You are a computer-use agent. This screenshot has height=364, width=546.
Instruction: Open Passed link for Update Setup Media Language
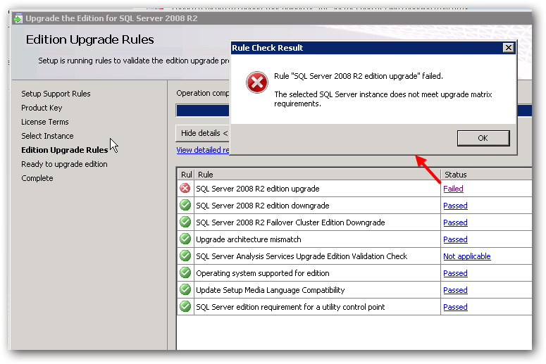click(455, 290)
